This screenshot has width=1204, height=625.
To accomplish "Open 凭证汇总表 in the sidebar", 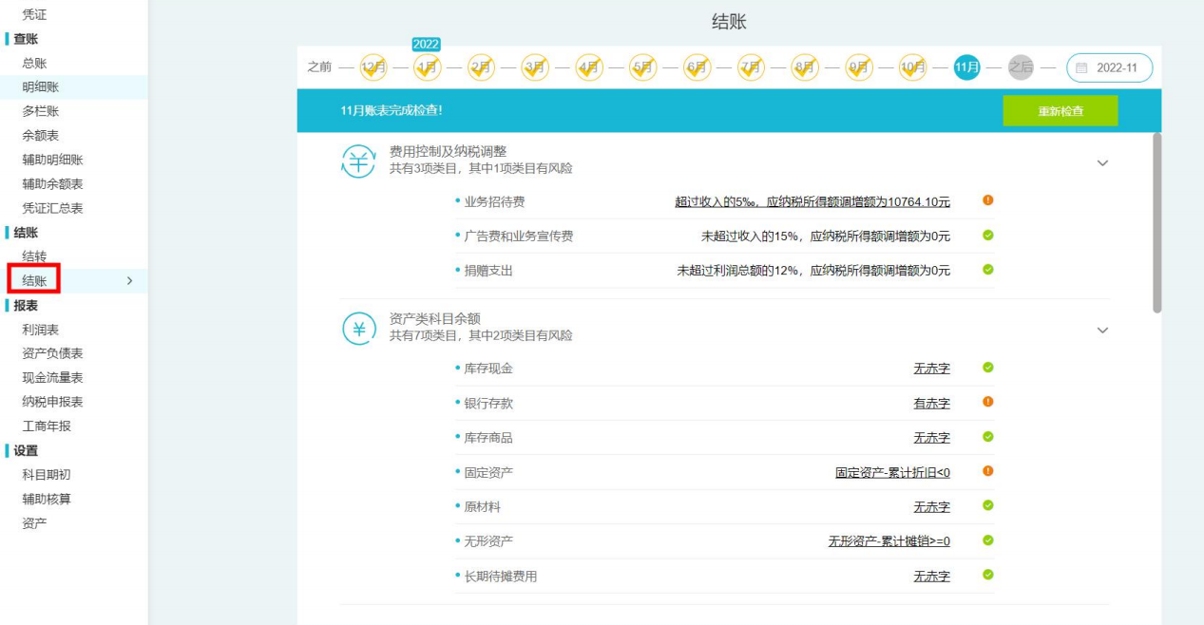I will (x=52, y=208).
